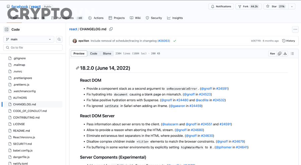The width and height of the screenshot is (301, 165).
Task: Open issue link #24641
Action: pyautogui.click(x=242, y=147)
